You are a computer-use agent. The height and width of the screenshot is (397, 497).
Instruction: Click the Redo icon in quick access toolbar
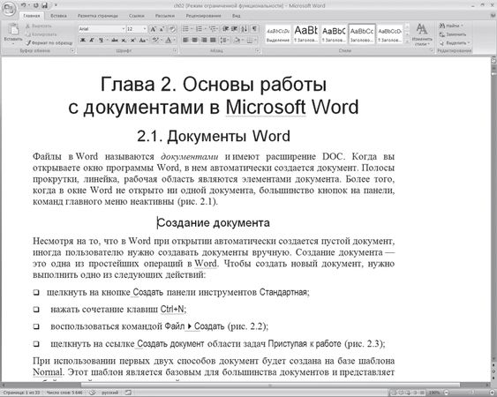(x=36, y=5)
